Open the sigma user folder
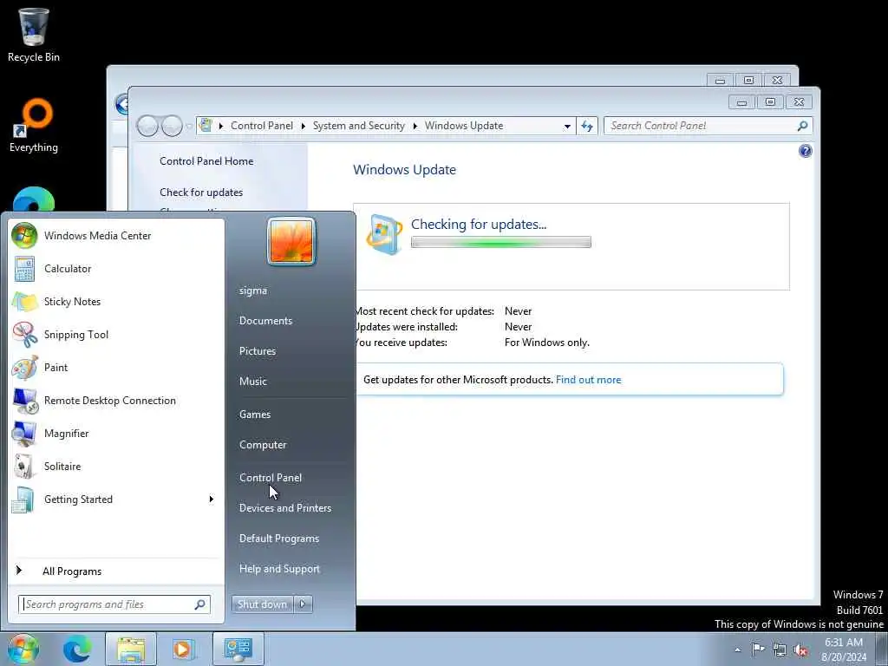The width and height of the screenshot is (888, 666). (x=253, y=291)
